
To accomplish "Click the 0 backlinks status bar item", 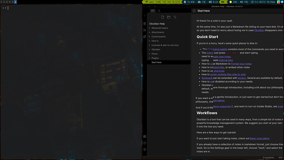I will [x=268, y=158].
